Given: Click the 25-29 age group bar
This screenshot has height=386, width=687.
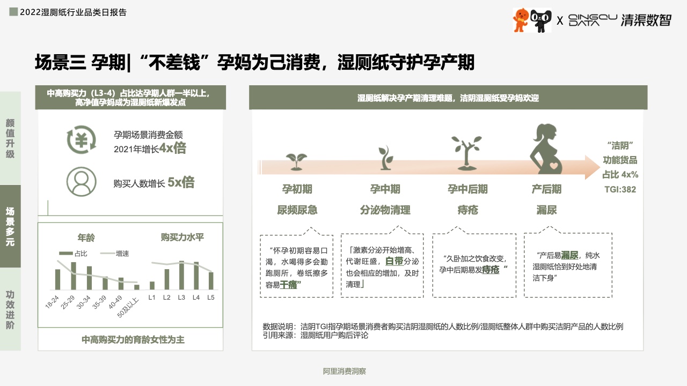Looking at the screenshot, I should click(74, 276).
